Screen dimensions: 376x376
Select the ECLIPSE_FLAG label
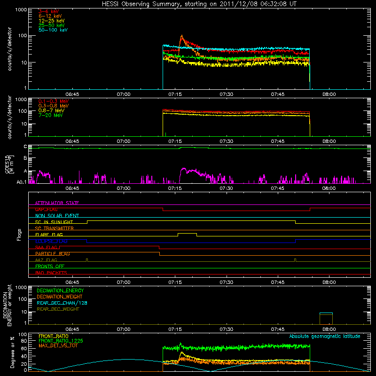click(x=51, y=241)
